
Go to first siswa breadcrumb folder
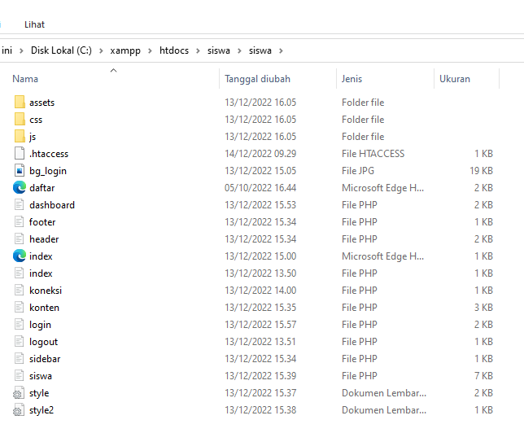[x=219, y=50]
